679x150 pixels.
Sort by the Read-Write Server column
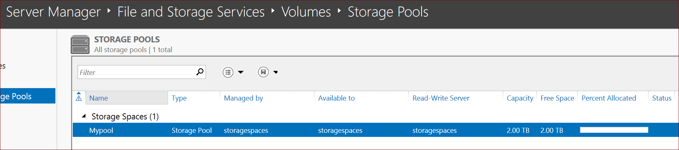(x=441, y=98)
